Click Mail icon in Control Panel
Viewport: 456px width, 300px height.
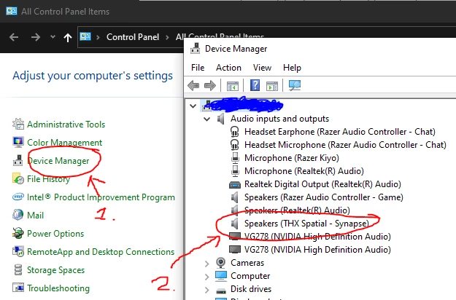click(18, 215)
